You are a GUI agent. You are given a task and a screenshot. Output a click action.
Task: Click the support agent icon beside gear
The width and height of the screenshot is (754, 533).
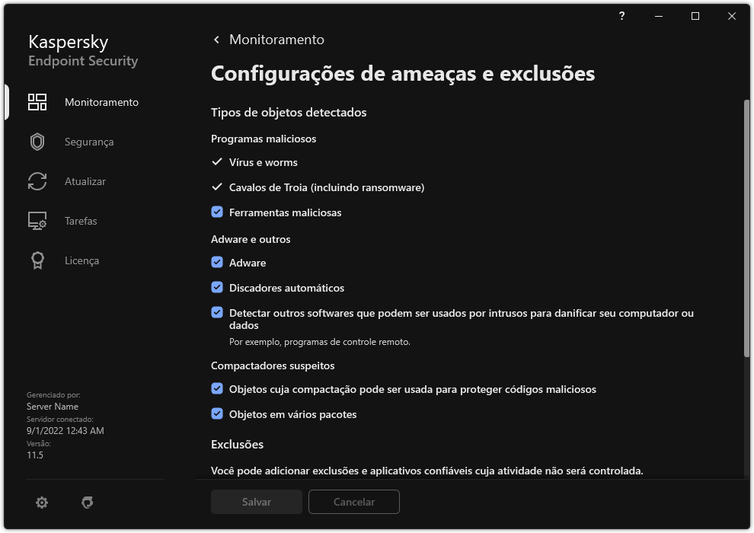click(x=88, y=503)
